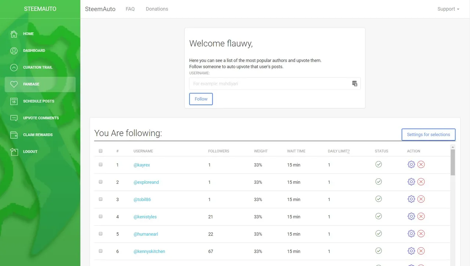The height and width of the screenshot is (266, 470).
Task: Delete @tobil86 via red X icon
Action: 421,199
